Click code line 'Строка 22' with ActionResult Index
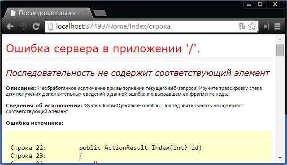This screenshot has height=165, width=287. coord(106,148)
